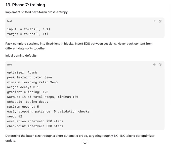Click the 'schedule: cosine decay' line

(28, 102)
